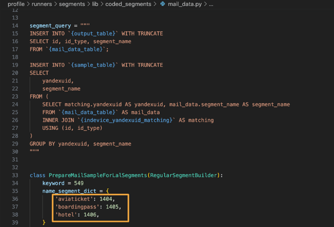Image resolution: width=334 pixels, height=227 pixels.
Task: Click the chevron after 'profile' breadcrumb
Action: pos(28,4)
